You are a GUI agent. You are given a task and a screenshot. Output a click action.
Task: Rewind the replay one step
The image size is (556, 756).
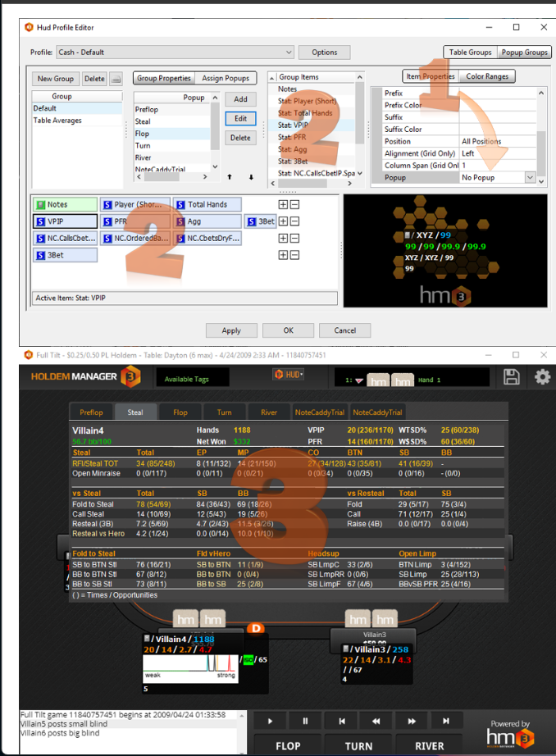point(376,721)
